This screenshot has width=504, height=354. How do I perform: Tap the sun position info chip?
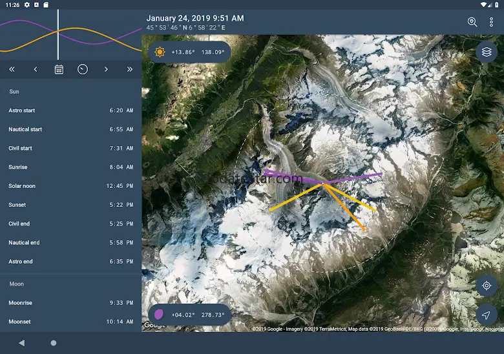coord(189,52)
